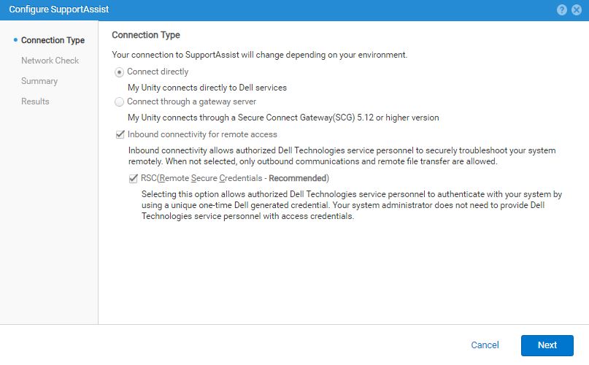Click the Configure SupportAssist title bar text

click(53, 10)
